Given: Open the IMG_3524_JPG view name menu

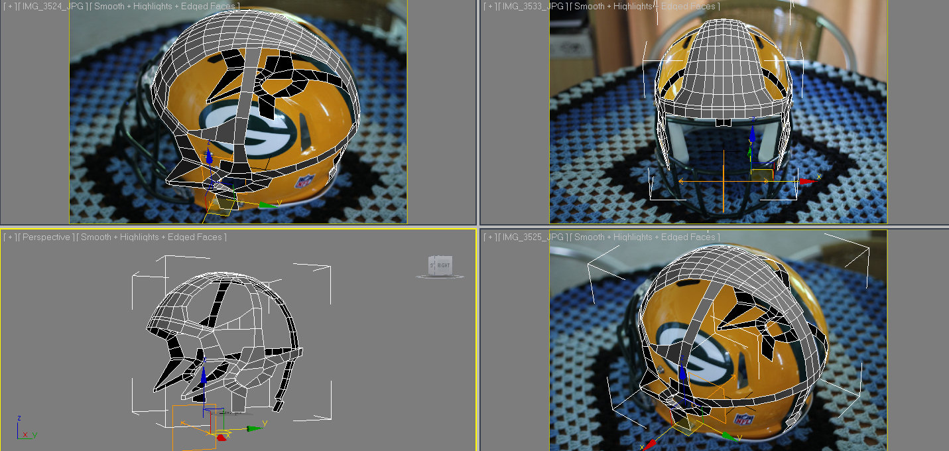Looking at the screenshot, I should tap(52, 6).
